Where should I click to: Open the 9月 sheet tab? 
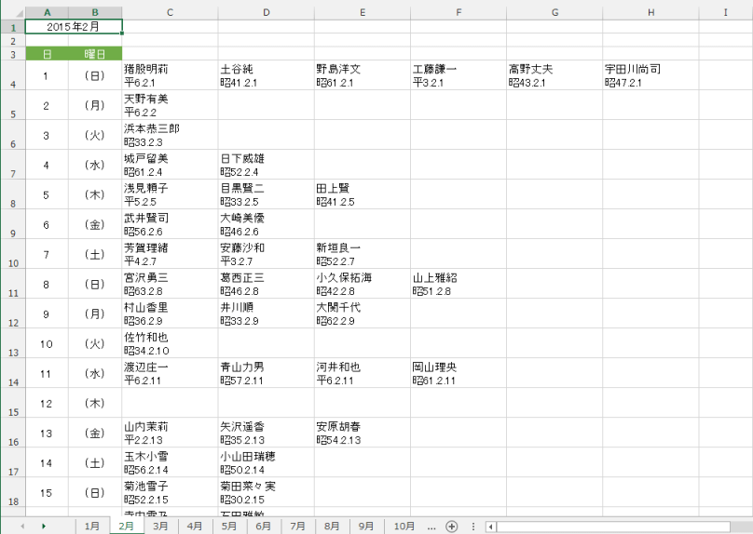[x=366, y=526]
